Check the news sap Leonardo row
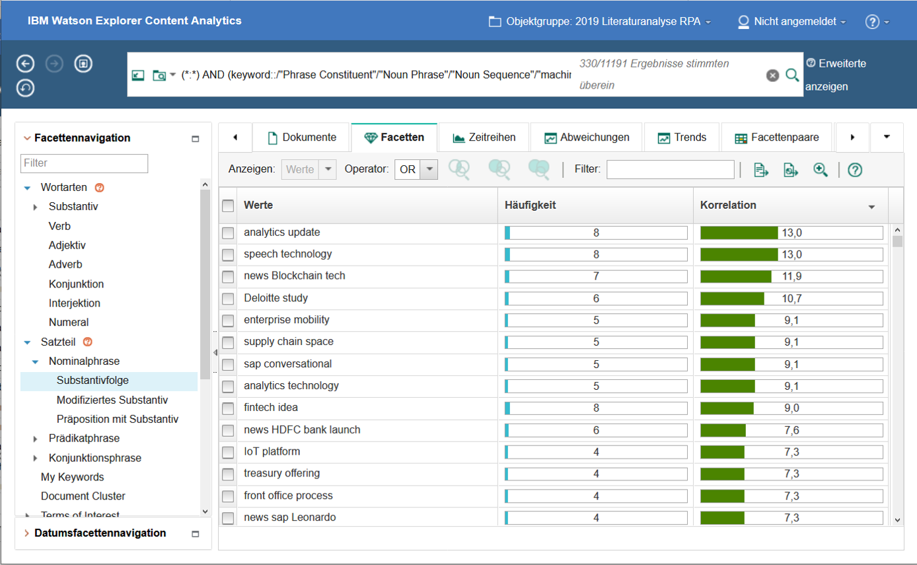Screen dimensions: 917x565 click(228, 518)
